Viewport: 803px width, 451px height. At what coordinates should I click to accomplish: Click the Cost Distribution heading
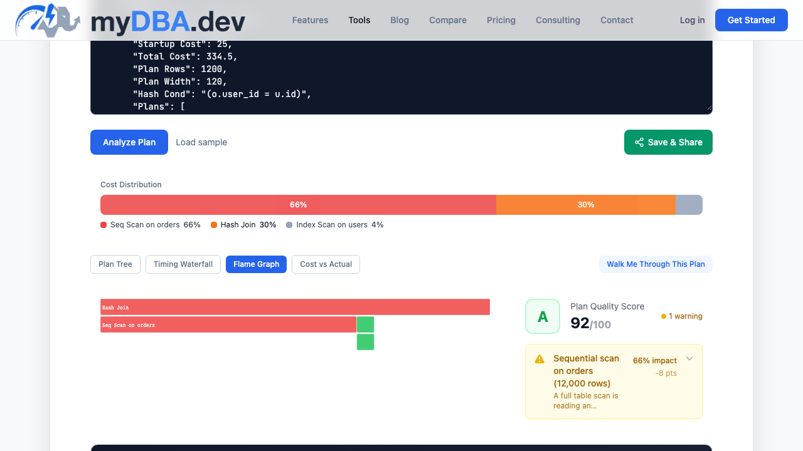(131, 185)
